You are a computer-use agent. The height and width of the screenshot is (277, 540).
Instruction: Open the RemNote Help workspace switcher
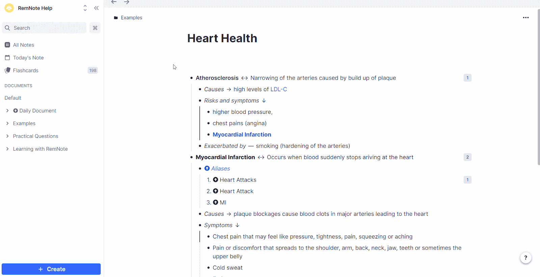coord(85,8)
